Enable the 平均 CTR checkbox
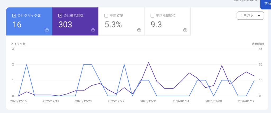 [x=106, y=16]
